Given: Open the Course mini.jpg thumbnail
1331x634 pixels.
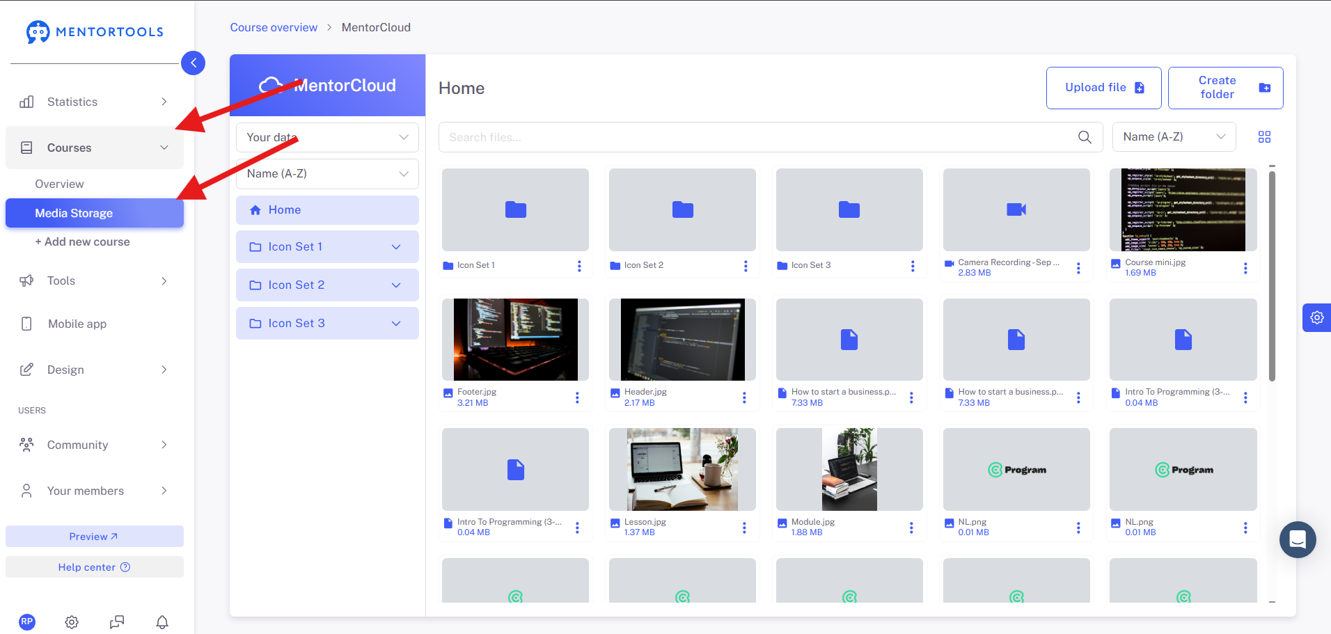Looking at the screenshot, I should 1183,209.
